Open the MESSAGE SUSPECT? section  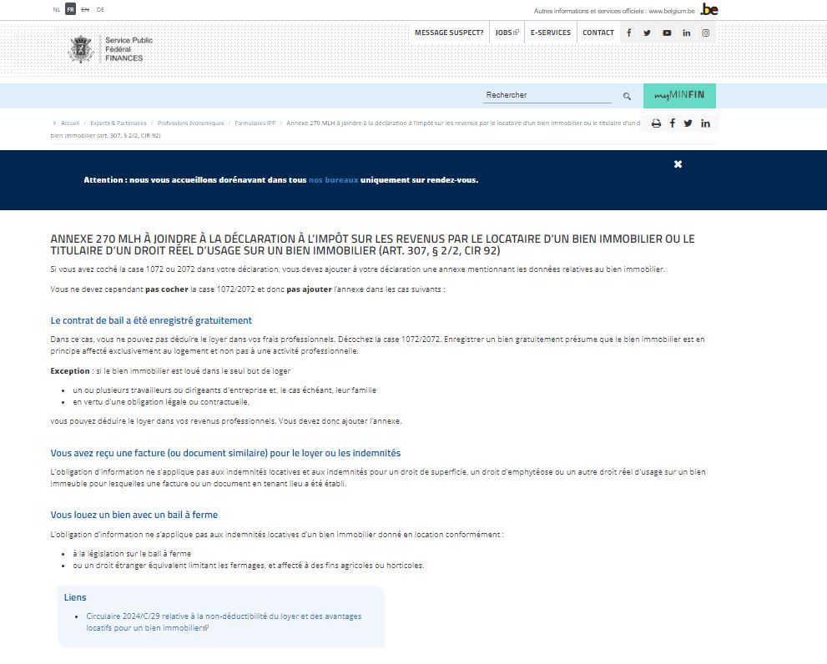(450, 32)
